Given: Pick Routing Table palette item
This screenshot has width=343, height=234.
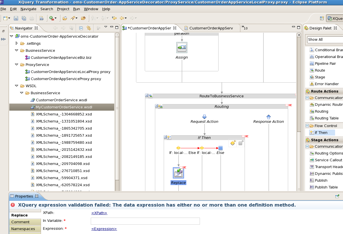Looking at the screenshot, I should pos(324,118).
